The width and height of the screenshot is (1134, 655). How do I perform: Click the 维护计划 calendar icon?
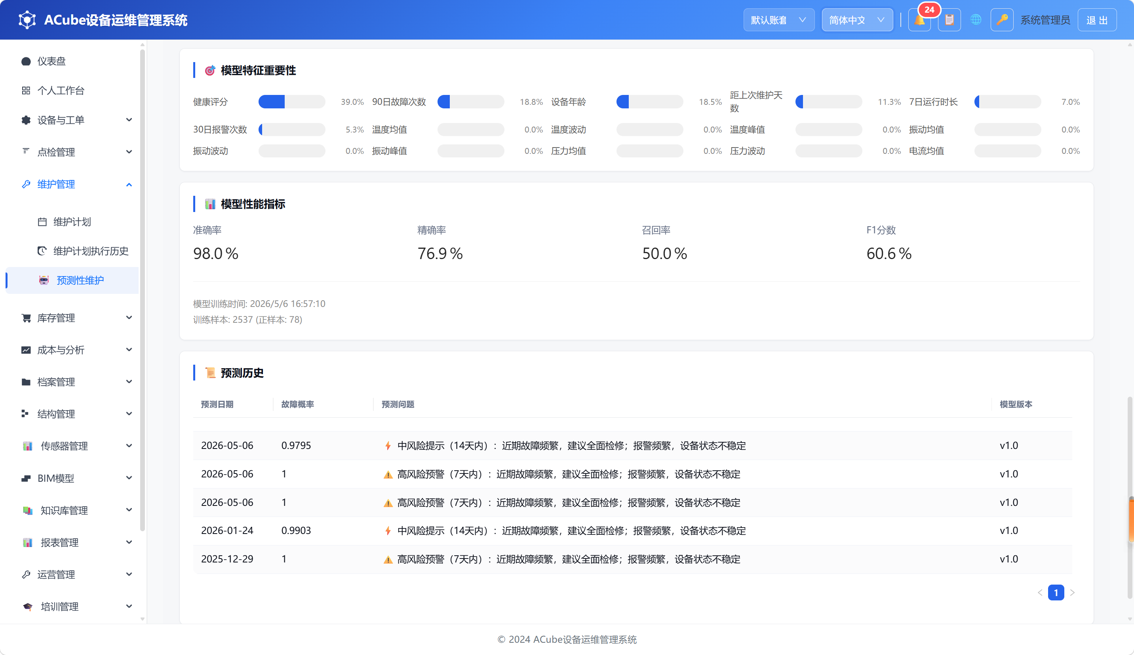[42, 221]
